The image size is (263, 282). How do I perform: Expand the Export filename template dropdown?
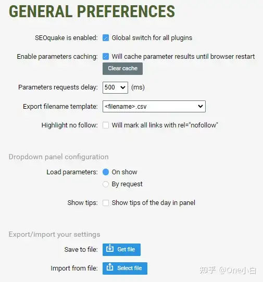[154, 107]
